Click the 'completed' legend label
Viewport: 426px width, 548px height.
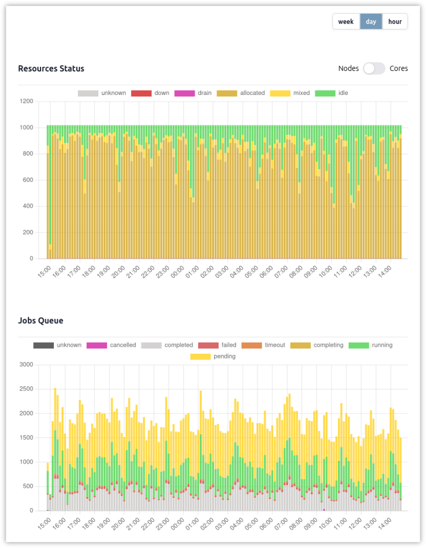(179, 345)
